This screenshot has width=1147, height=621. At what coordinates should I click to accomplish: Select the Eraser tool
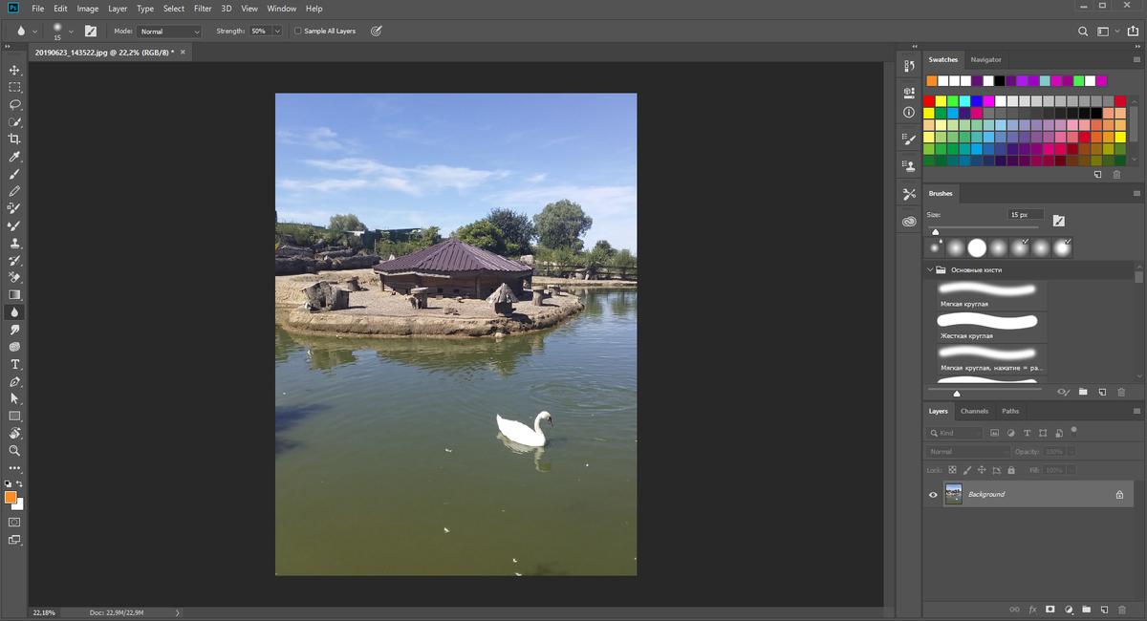tap(14, 278)
